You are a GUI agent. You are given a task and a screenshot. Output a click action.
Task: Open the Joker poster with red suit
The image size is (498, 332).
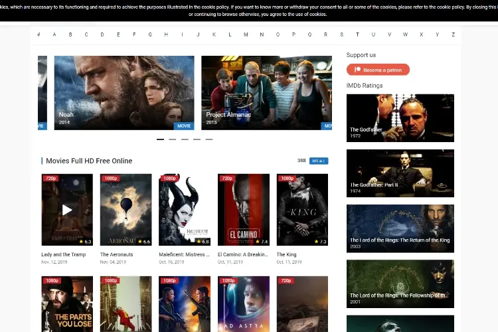tap(125, 304)
